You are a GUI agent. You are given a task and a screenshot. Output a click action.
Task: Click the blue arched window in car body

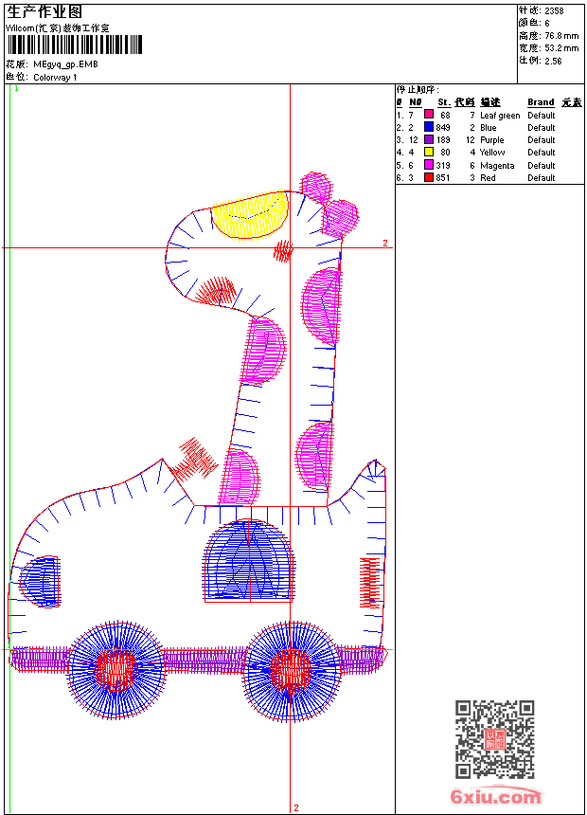tap(249, 560)
